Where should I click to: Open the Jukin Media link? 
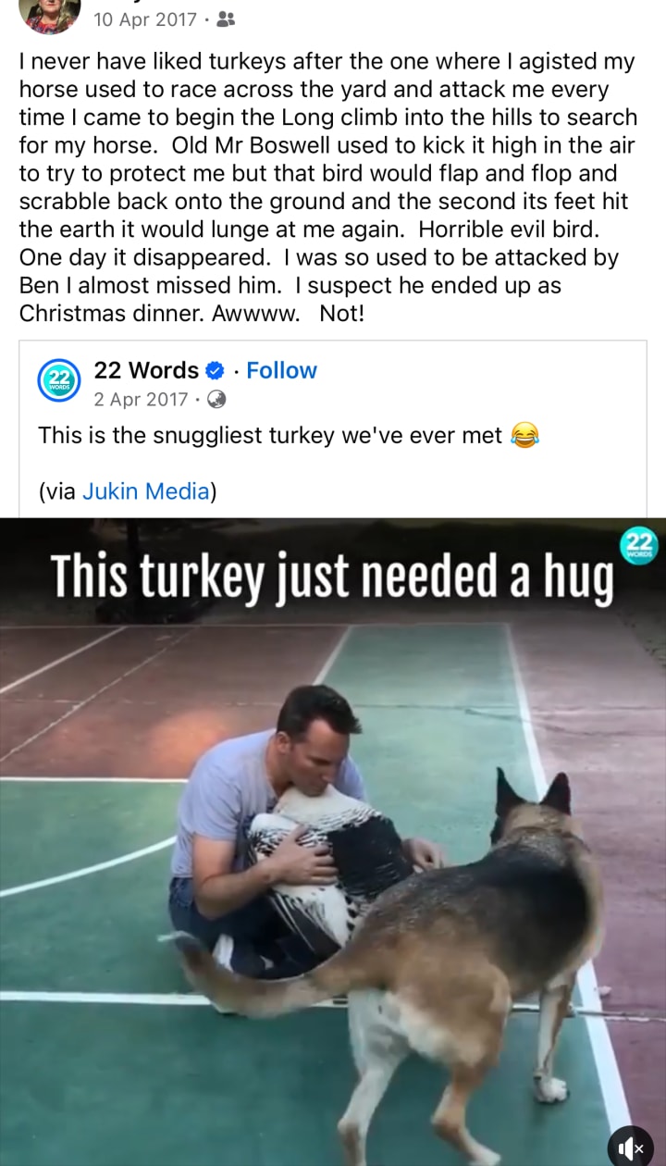click(x=146, y=491)
